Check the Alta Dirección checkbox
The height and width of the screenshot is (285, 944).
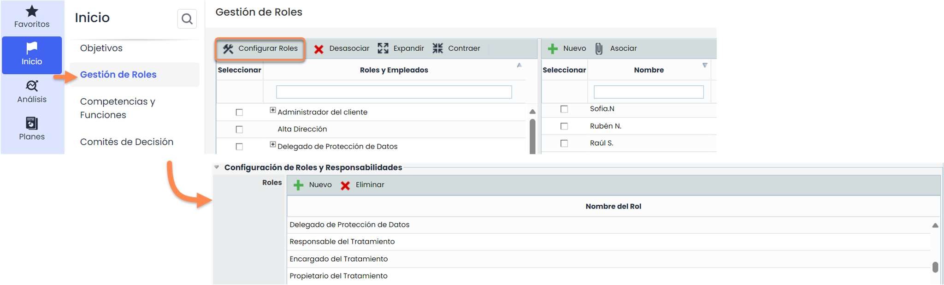point(239,130)
